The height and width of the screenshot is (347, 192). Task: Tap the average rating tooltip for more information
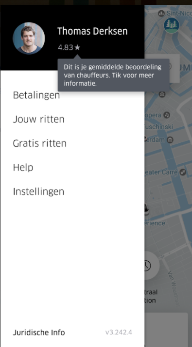113,75
